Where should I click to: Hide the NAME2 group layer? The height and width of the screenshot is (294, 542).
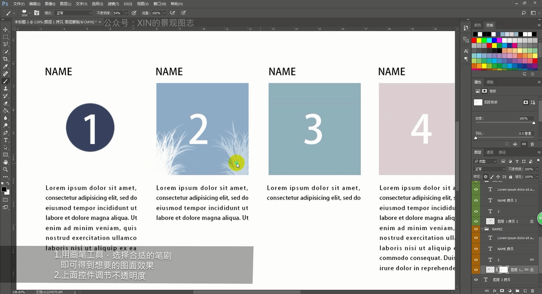pos(476,229)
